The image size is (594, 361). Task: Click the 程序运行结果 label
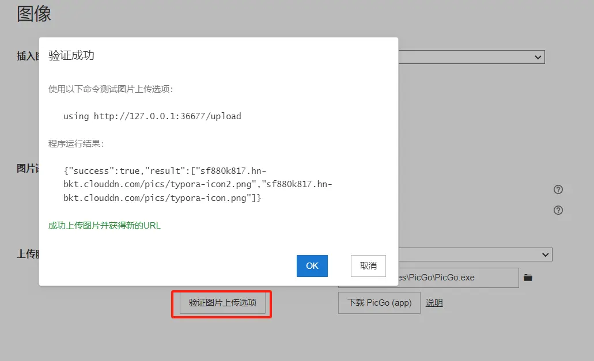click(x=76, y=143)
